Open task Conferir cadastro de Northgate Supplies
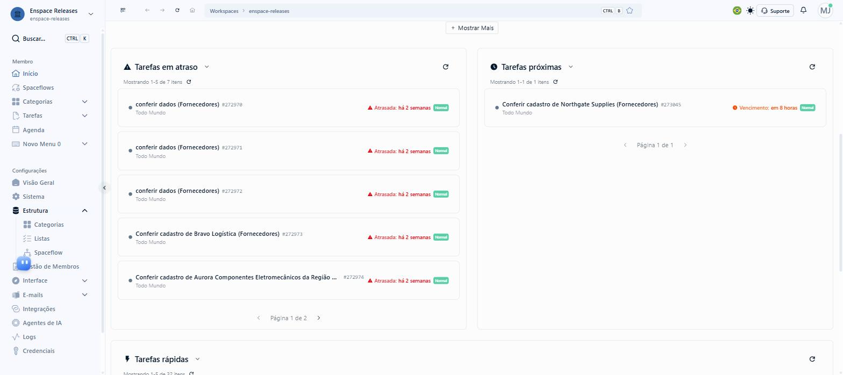 point(655,108)
